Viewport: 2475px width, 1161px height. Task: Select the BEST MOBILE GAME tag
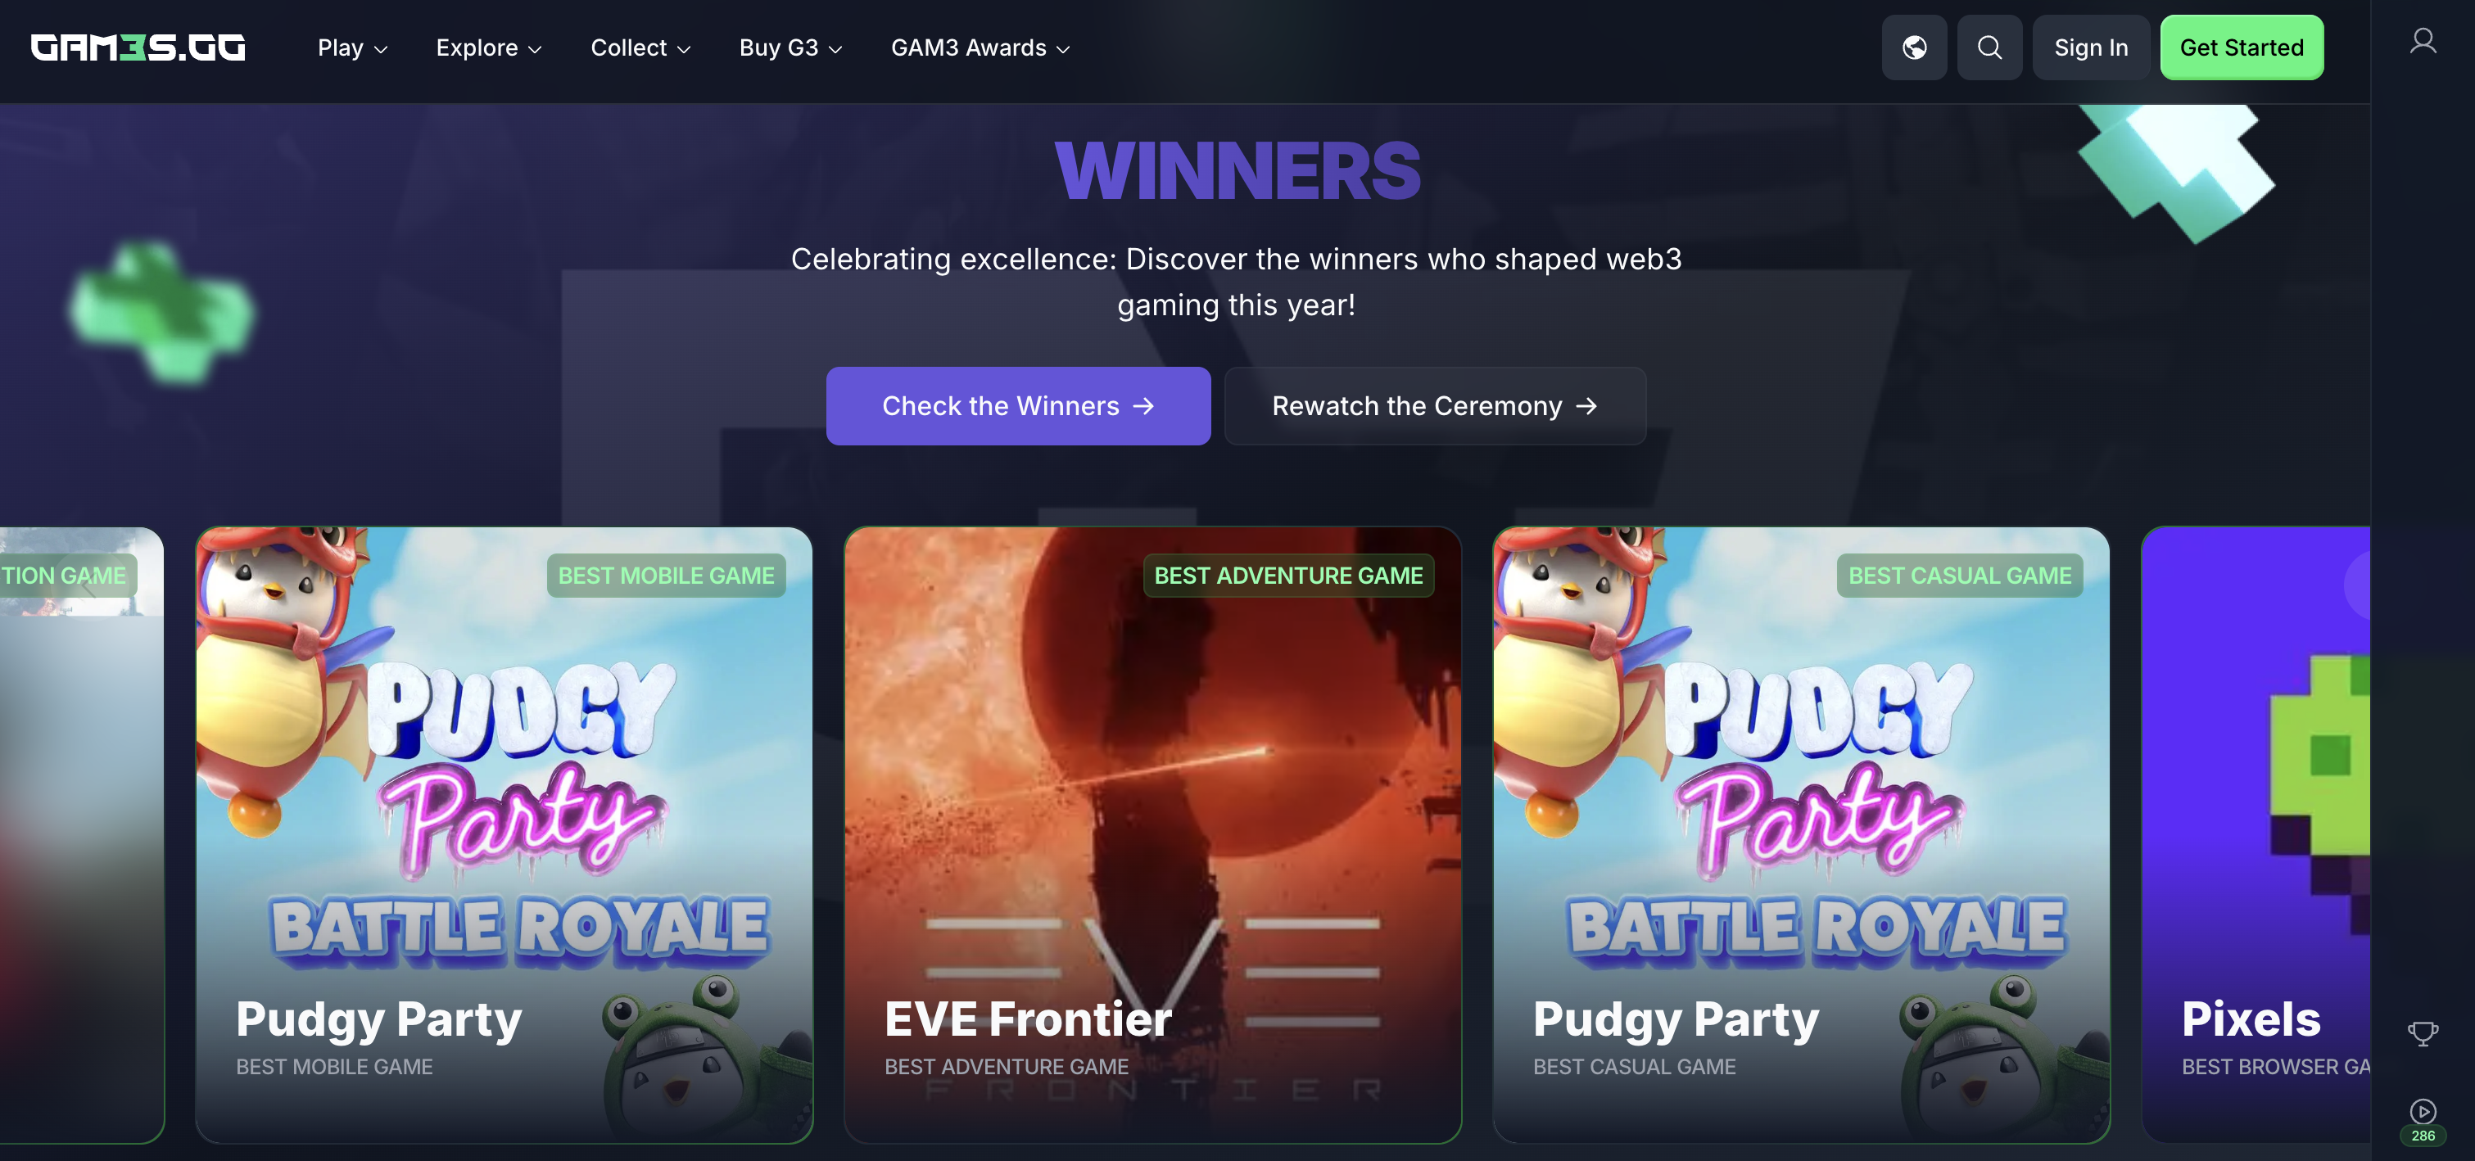(666, 576)
